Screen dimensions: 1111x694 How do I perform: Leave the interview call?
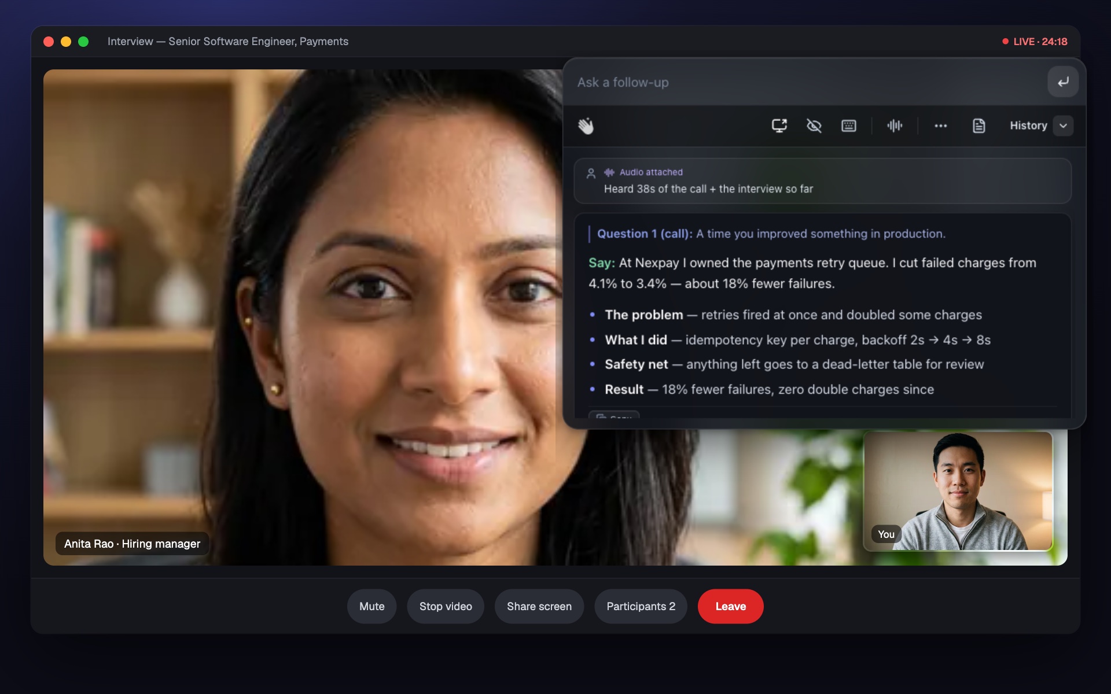[x=730, y=606]
